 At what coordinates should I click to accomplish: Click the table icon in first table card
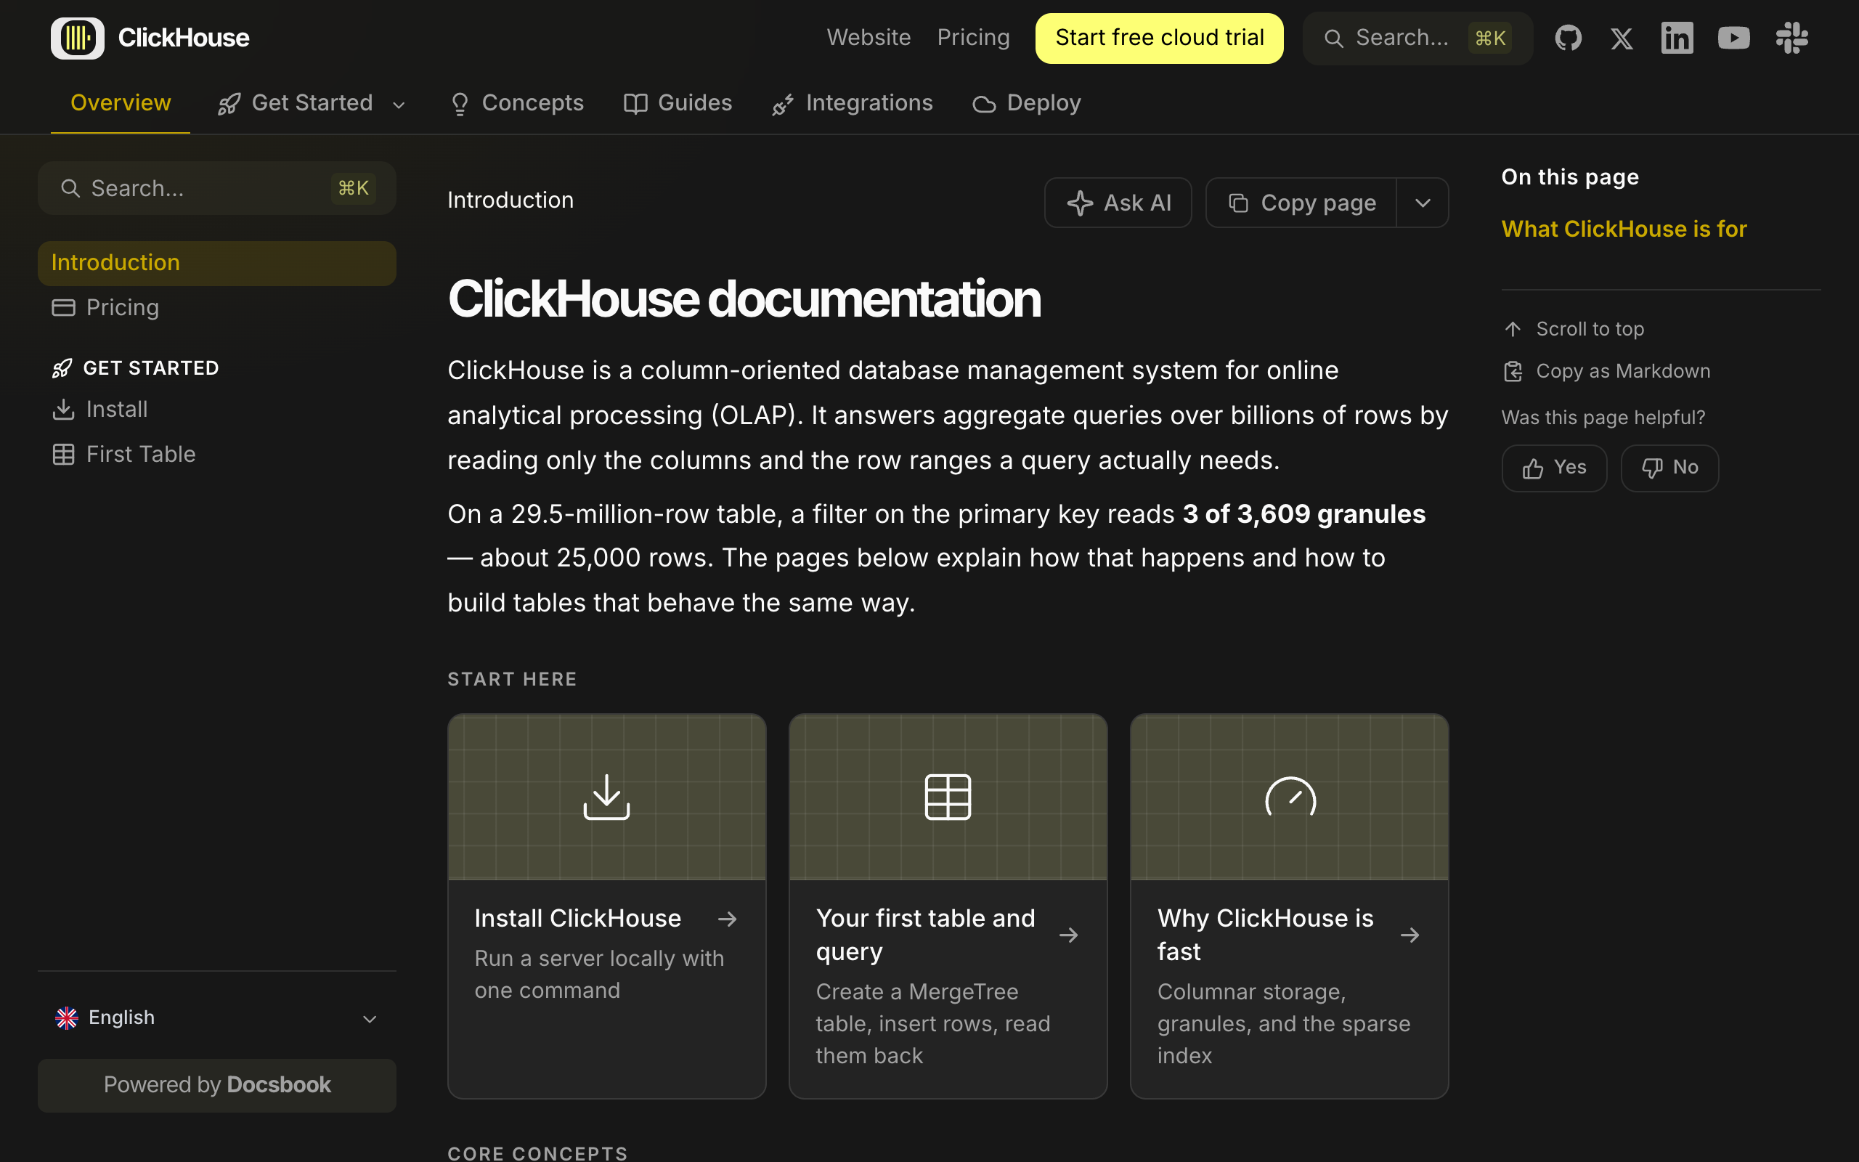948,796
